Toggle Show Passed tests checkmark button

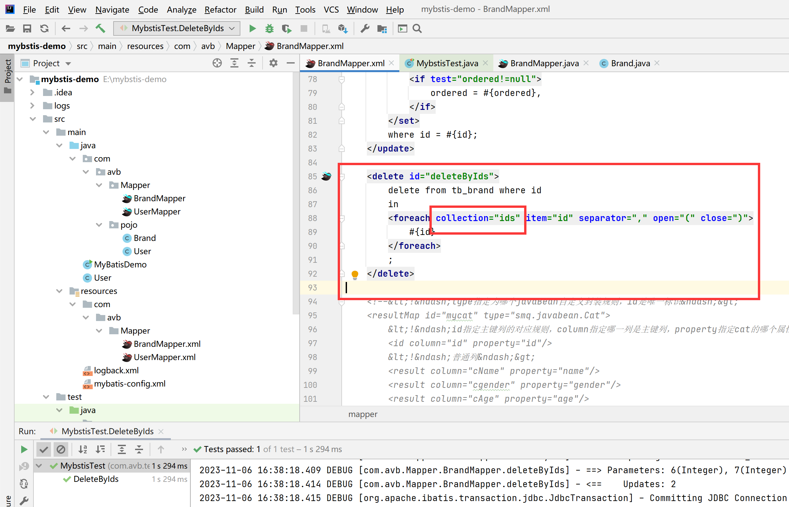[44, 449]
